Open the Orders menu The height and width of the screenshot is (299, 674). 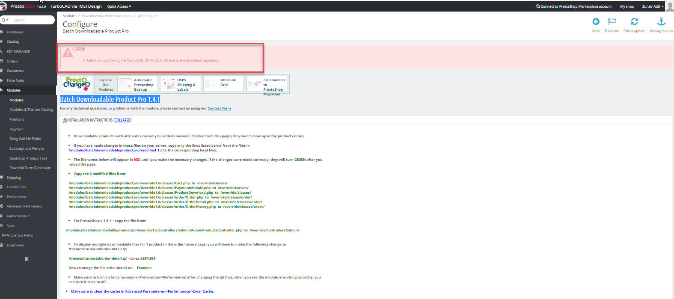point(12,61)
